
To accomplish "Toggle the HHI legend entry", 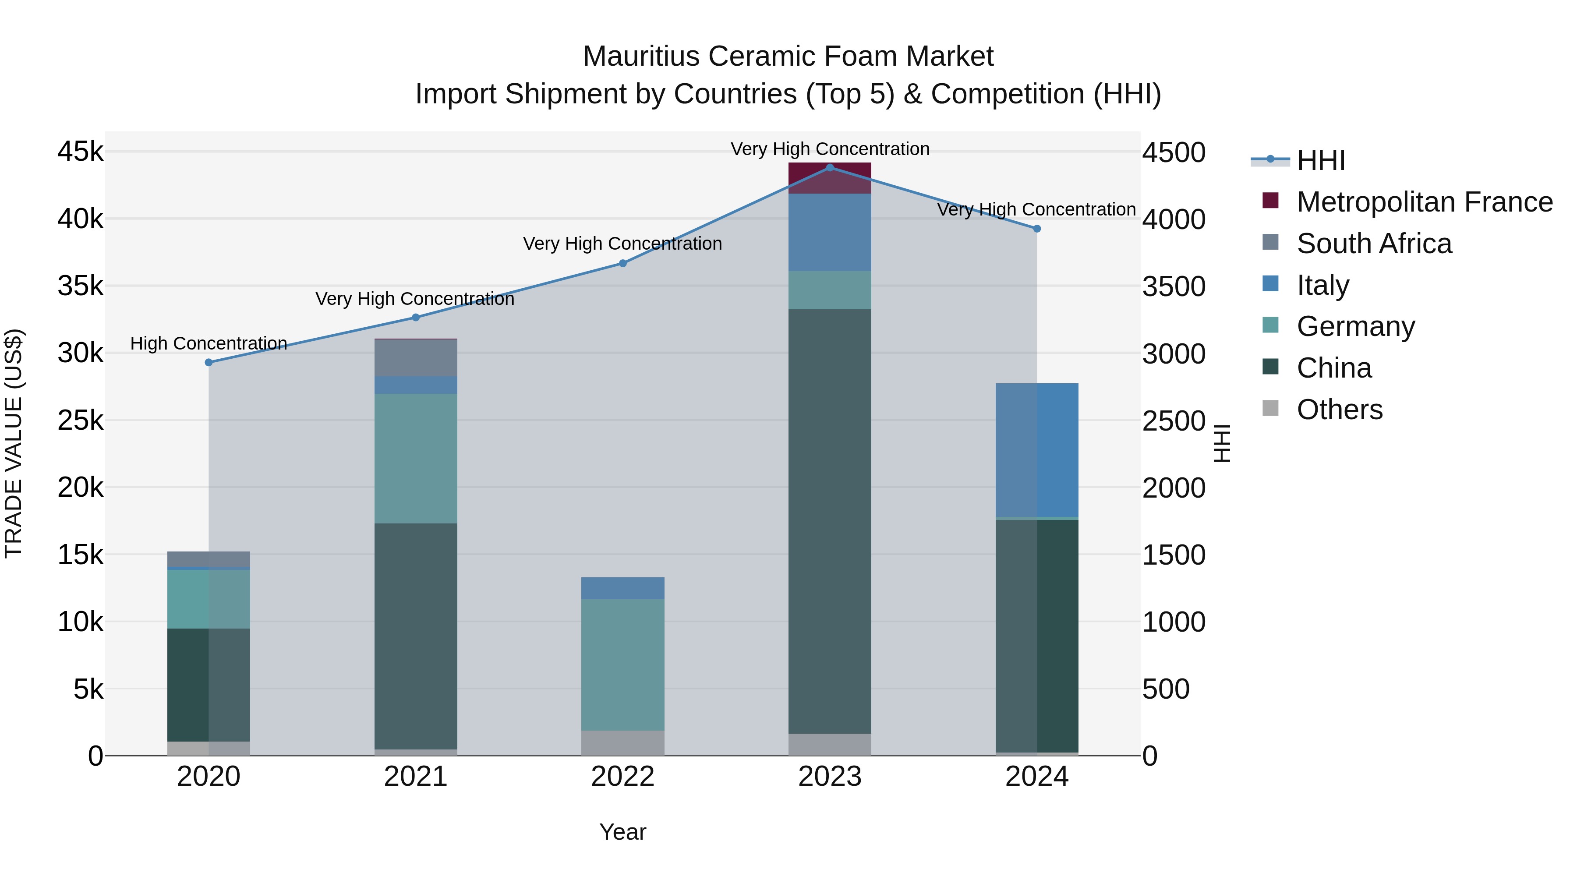I will click(1298, 160).
